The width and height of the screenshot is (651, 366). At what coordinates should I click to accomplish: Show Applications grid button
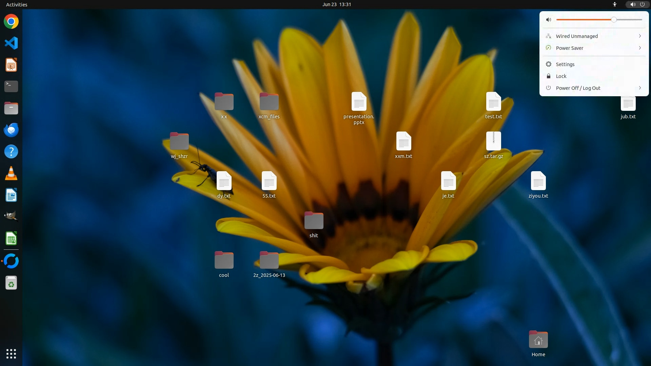click(11, 353)
